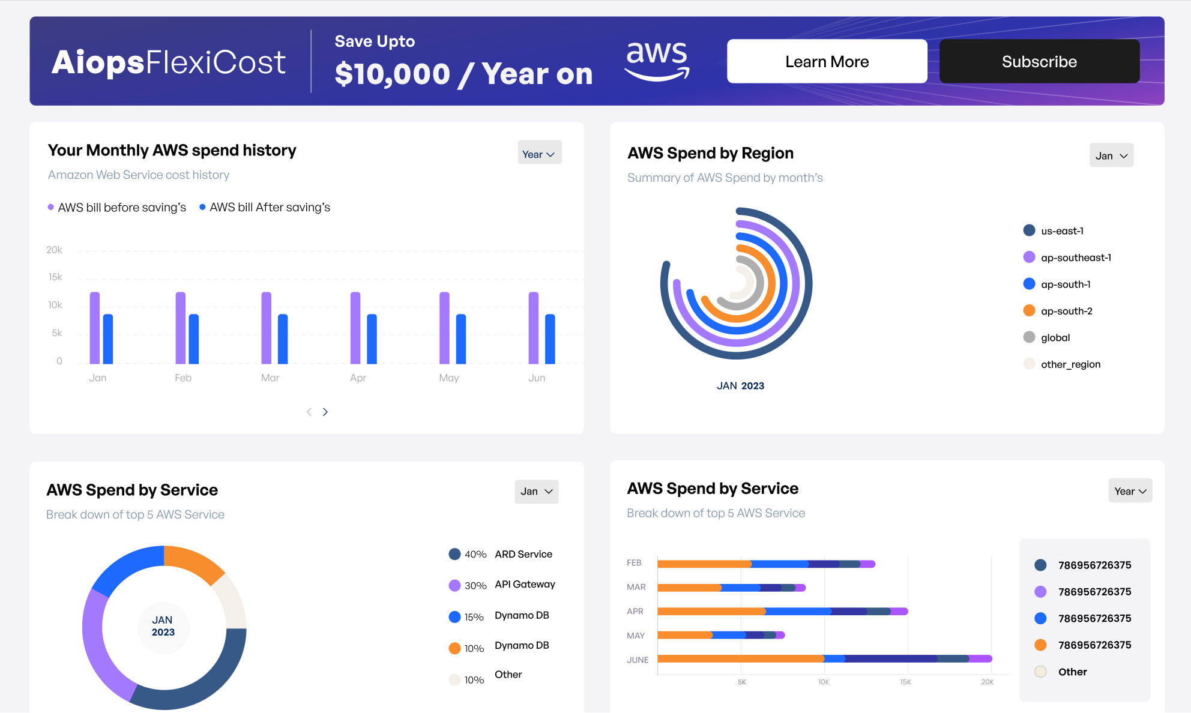Click 'Your Monthly AWS spend history' title
This screenshot has width=1191, height=713.
click(172, 150)
